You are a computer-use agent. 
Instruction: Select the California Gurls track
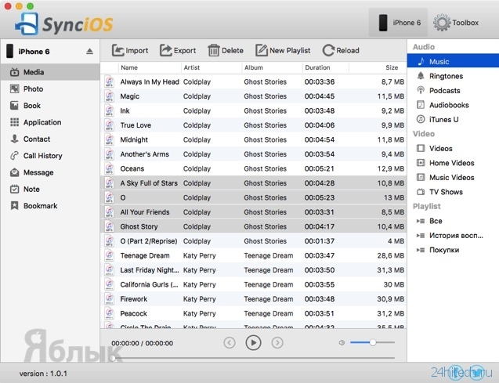tap(253, 285)
